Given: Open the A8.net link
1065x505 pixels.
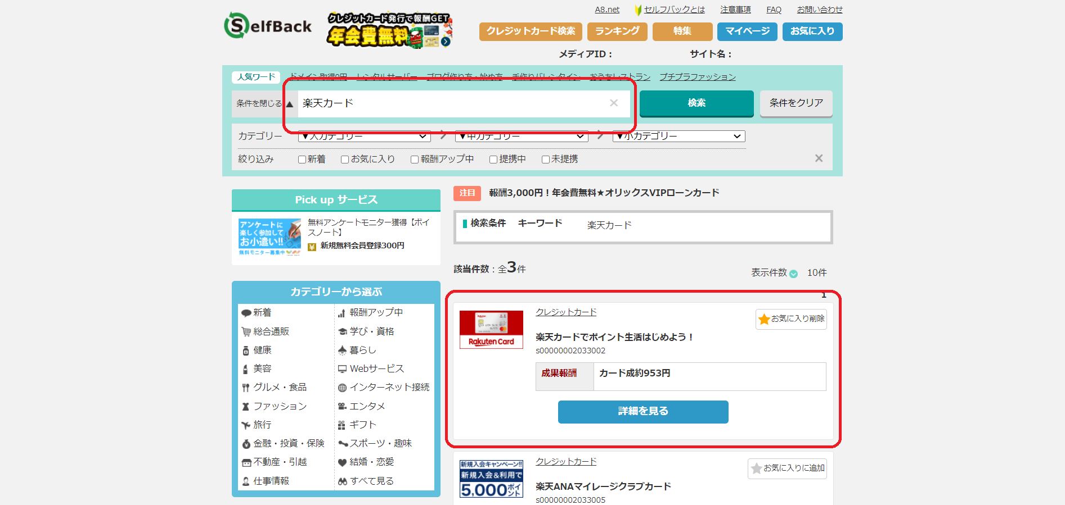Looking at the screenshot, I should (607, 10).
